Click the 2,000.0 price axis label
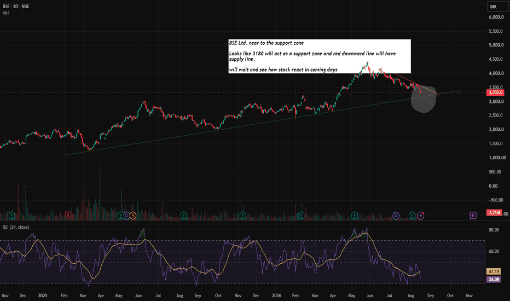The height and width of the screenshot is (301, 510). 496,130
